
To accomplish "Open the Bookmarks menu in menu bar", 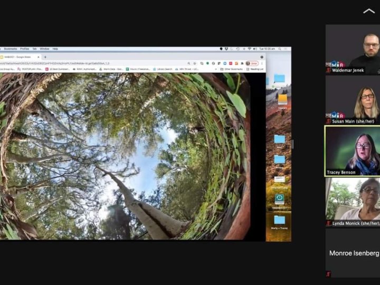I will point(9,49).
